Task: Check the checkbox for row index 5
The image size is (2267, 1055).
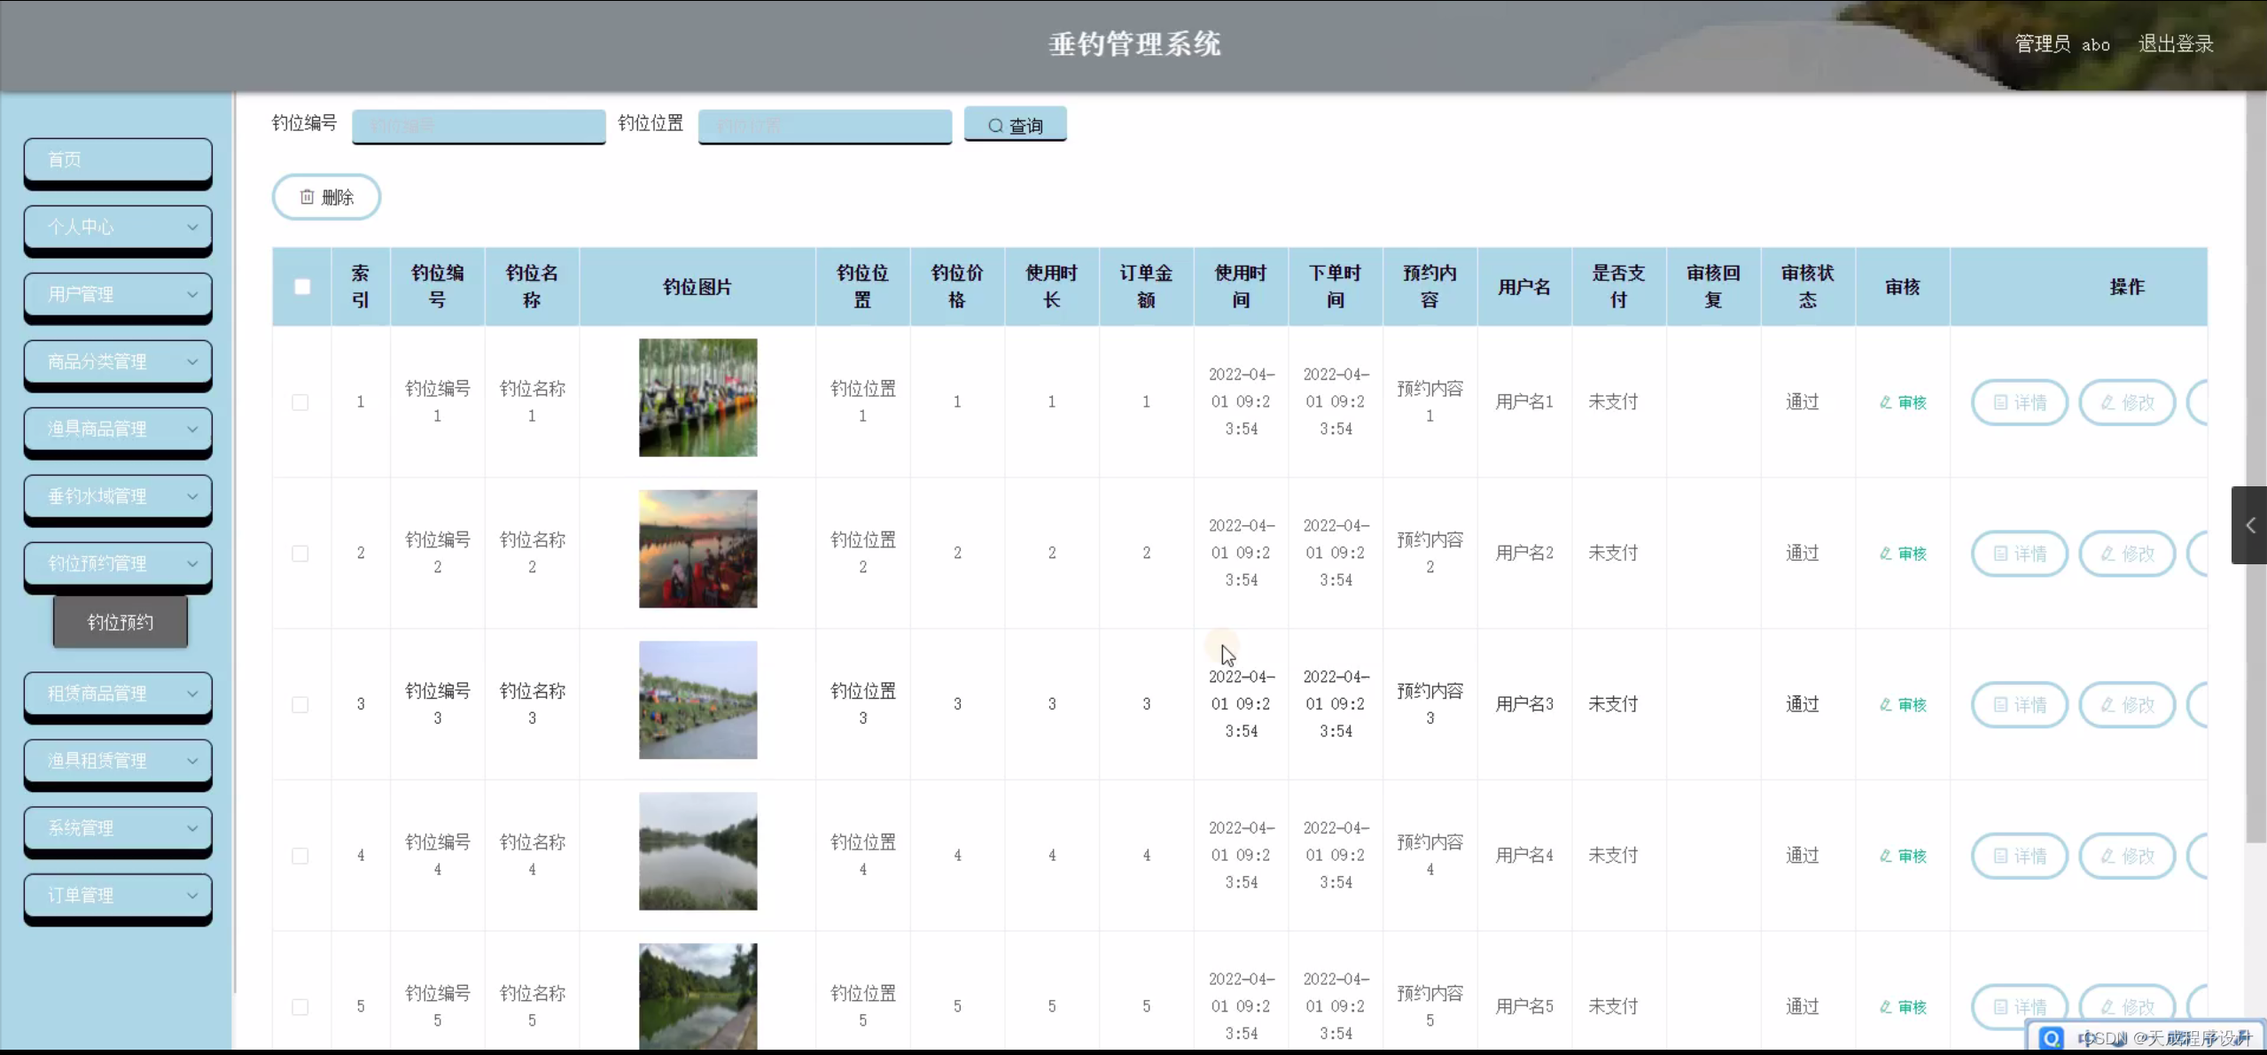Action: [x=300, y=1007]
